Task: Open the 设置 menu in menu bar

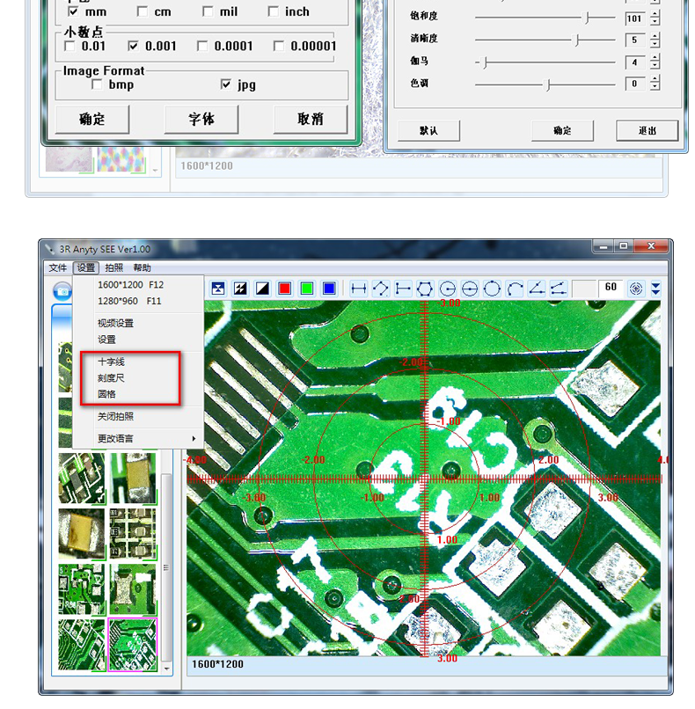Action: coord(86,267)
